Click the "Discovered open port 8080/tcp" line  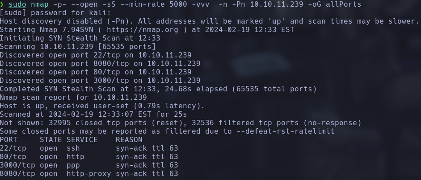100,63
